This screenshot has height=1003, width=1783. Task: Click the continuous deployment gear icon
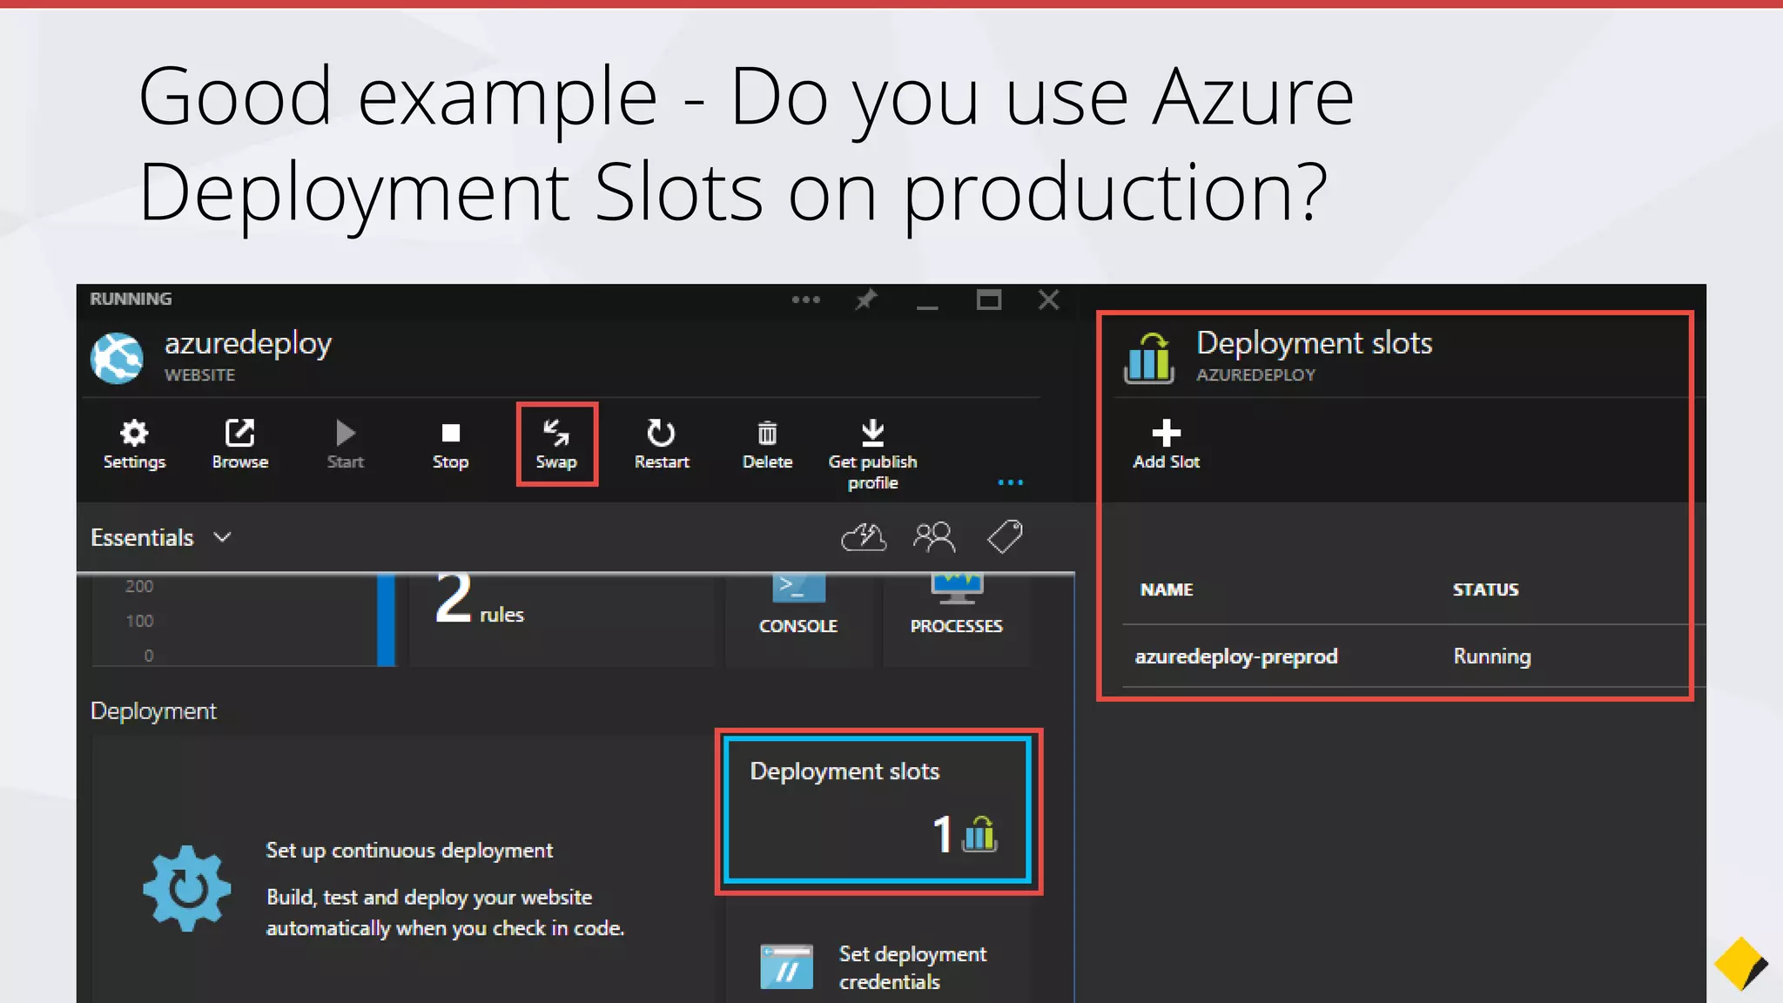187,889
